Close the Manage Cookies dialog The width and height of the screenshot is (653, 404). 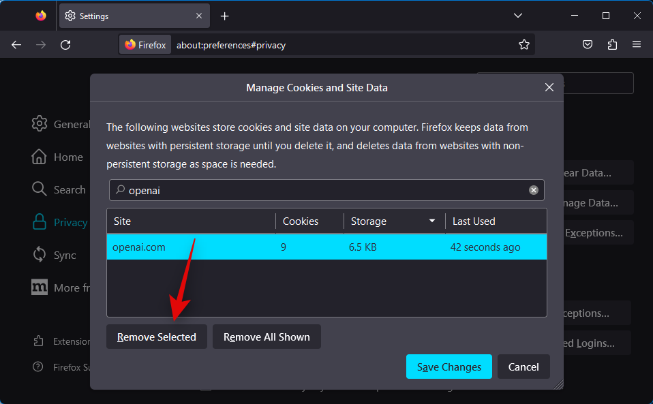point(549,87)
